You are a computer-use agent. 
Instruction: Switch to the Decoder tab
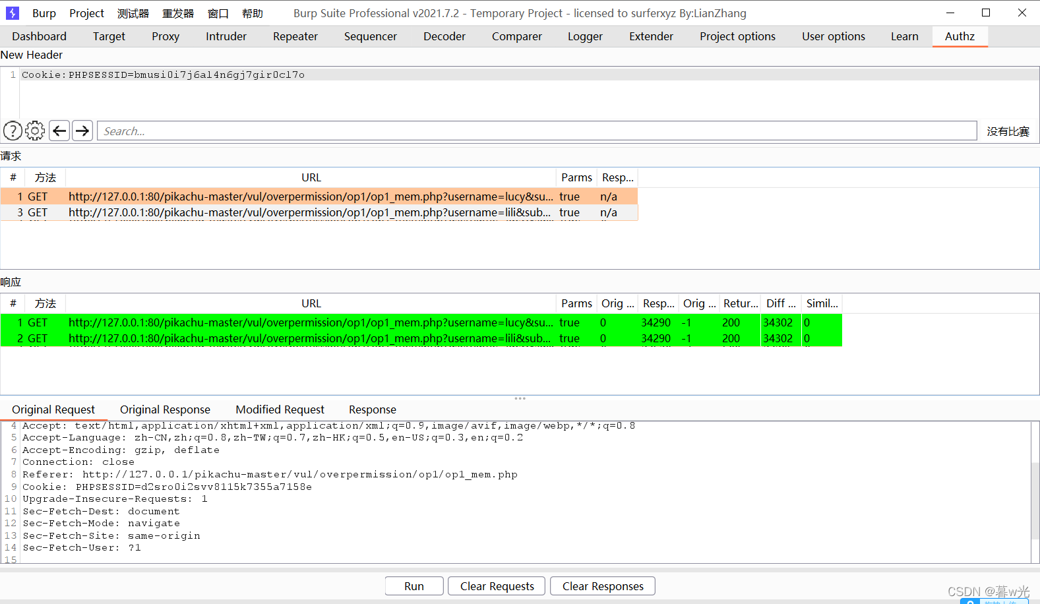point(444,36)
